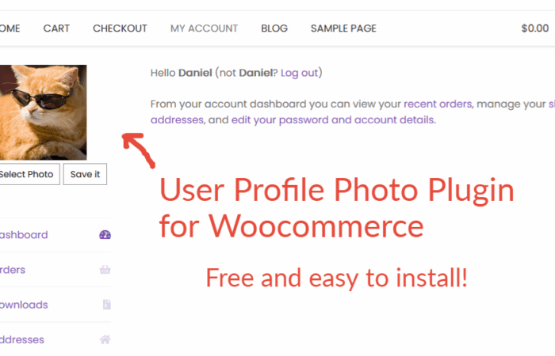The height and width of the screenshot is (356, 555).
Task: Click the addresses link in the paragraph
Action: click(177, 120)
